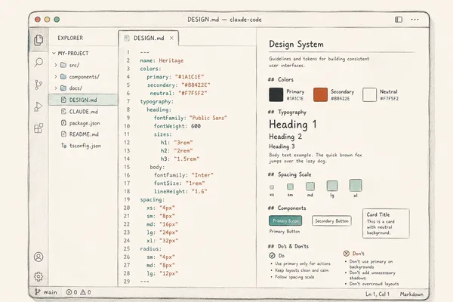Open Source Control branch icon
Image resolution: width=453 pixels, height=302 pixels.
(x=39, y=85)
